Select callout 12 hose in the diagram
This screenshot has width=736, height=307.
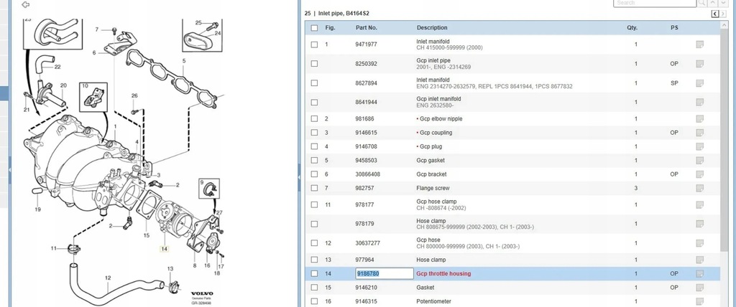pyautogui.click(x=108, y=278)
